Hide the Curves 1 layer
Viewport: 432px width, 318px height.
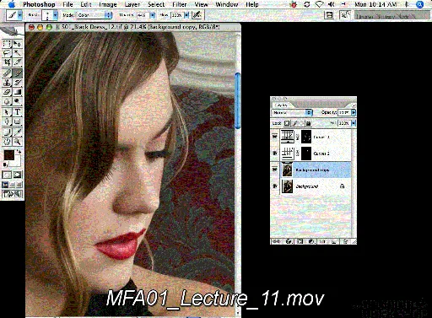(275, 137)
